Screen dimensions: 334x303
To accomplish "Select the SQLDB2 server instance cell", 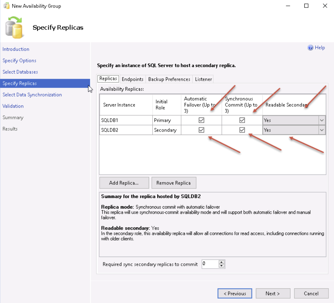I will (x=126, y=130).
